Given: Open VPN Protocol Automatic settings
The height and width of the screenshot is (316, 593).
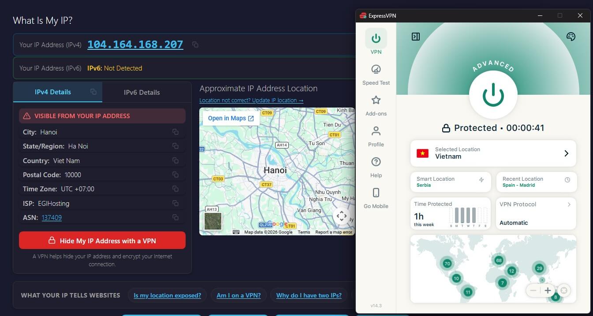Looking at the screenshot, I should [537, 213].
